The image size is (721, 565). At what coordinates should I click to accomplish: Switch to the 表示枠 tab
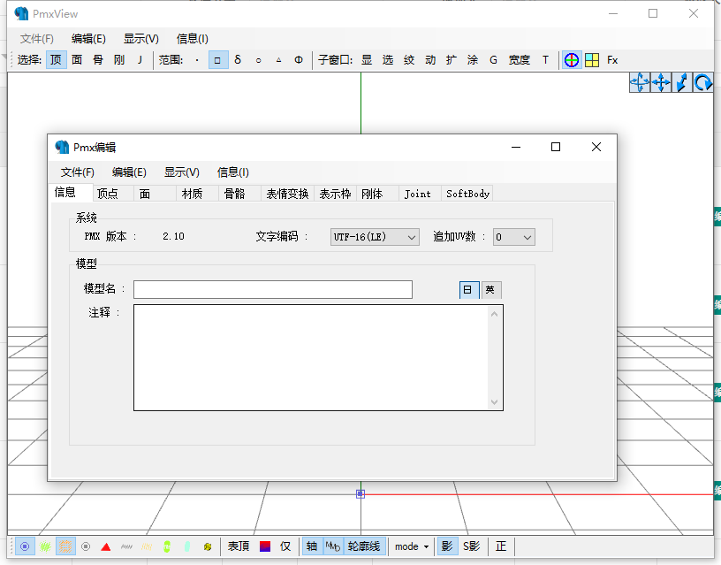(x=335, y=194)
